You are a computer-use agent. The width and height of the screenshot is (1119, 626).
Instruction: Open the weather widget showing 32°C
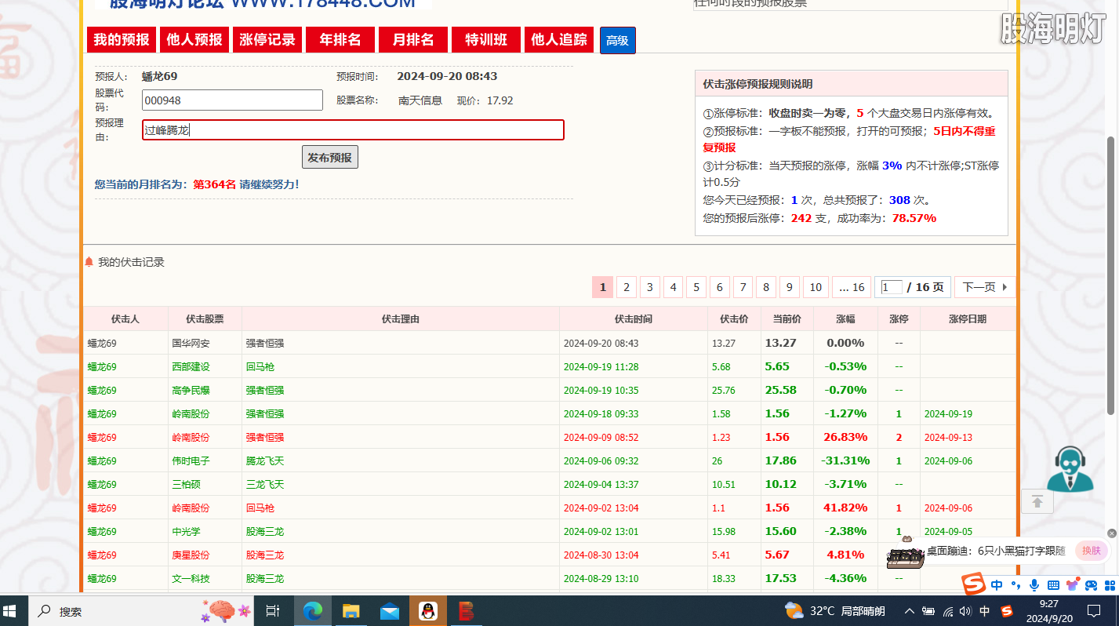point(834,611)
